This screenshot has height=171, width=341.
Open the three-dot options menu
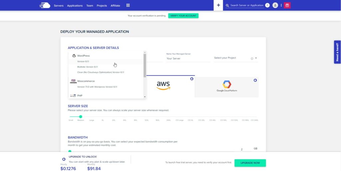click(x=281, y=5)
